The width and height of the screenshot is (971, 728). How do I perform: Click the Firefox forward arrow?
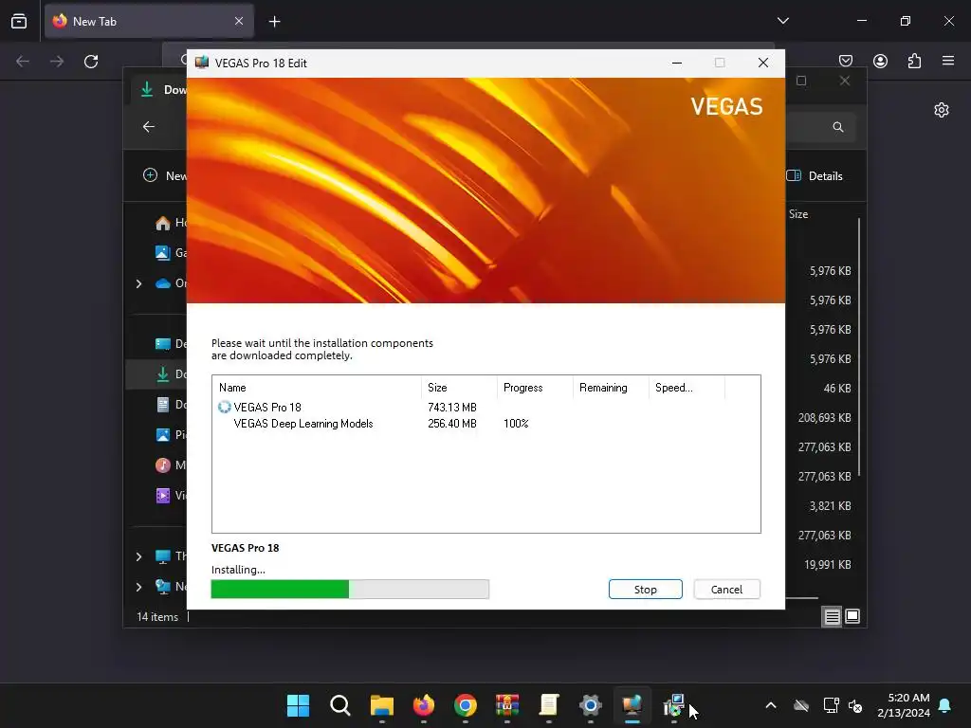point(57,62)
